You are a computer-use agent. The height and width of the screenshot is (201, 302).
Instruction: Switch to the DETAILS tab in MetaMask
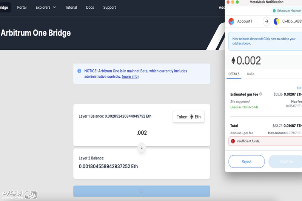click(234, 74)
